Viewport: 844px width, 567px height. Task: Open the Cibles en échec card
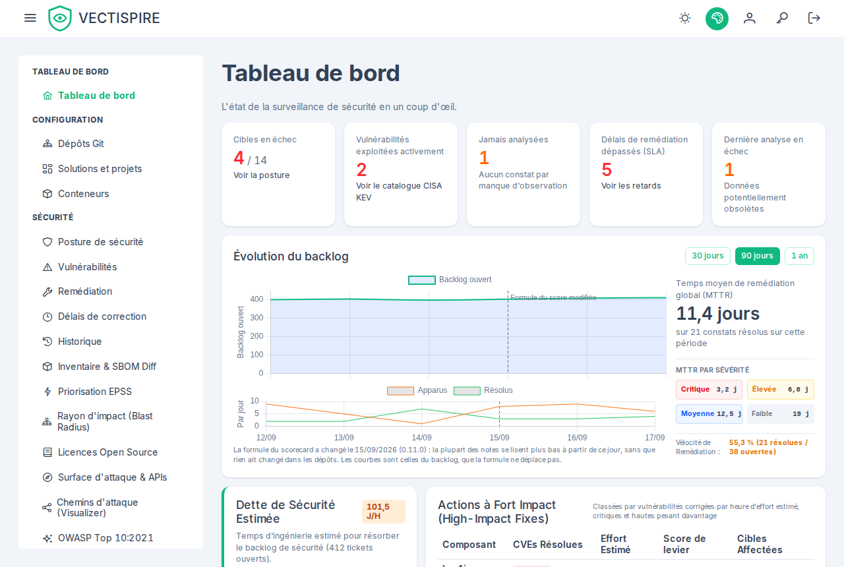click(278, 175)
